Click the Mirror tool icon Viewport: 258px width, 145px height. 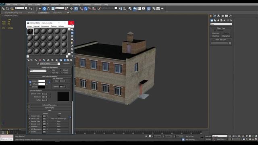tap(120, 8)
